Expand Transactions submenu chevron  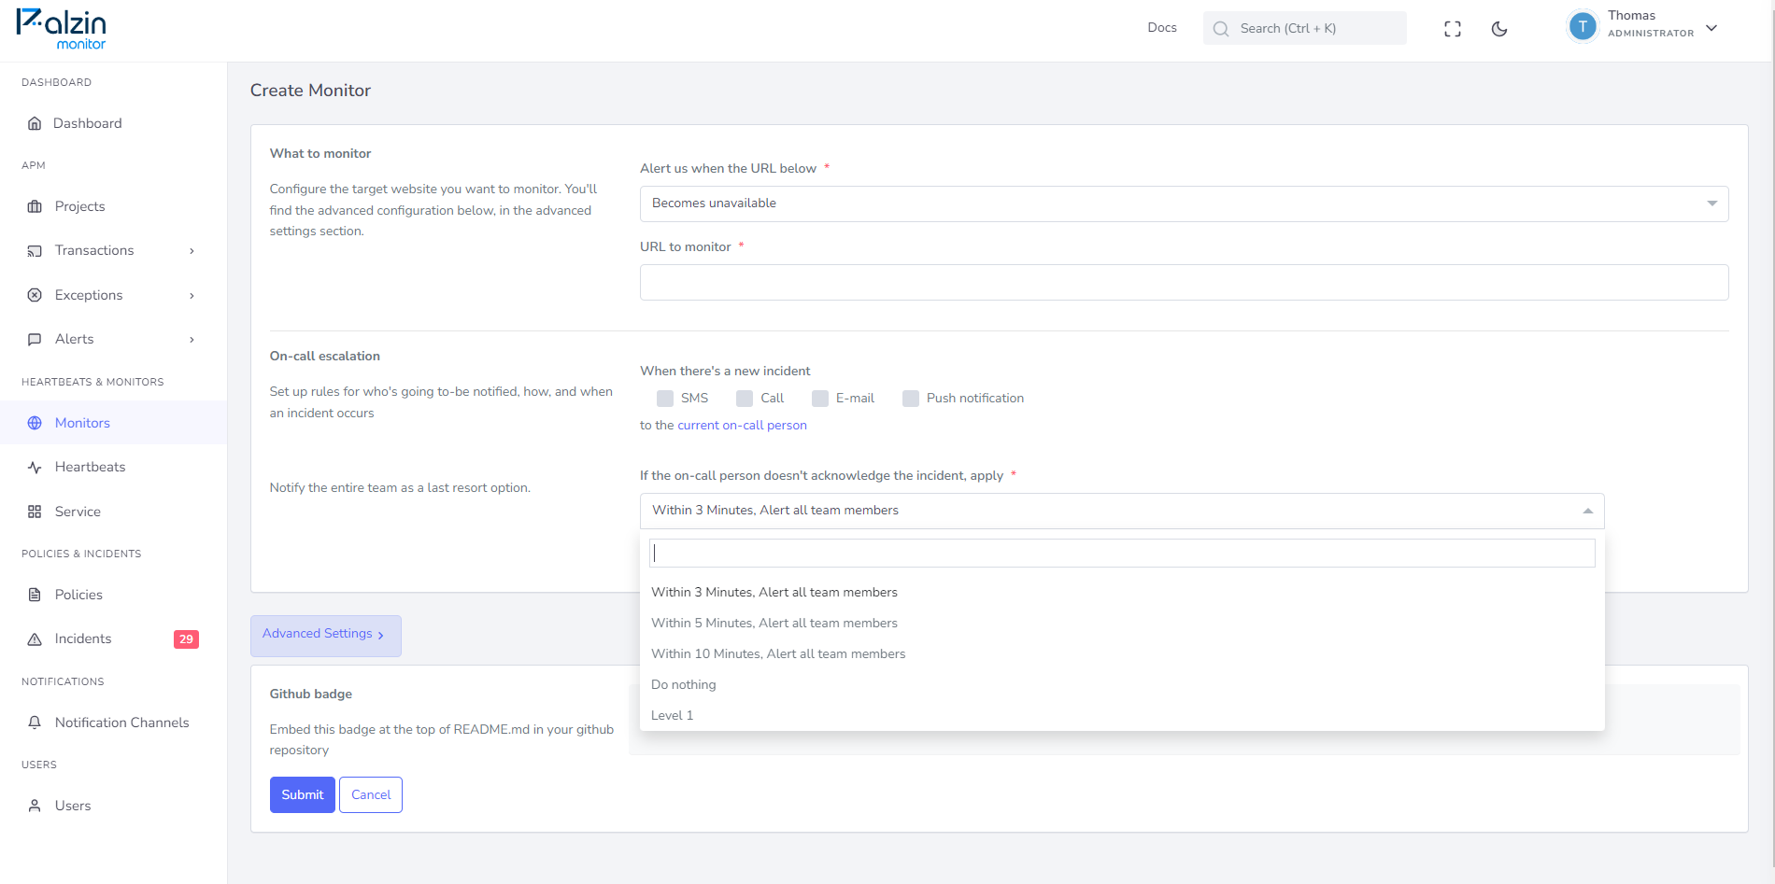pos(192,251)
